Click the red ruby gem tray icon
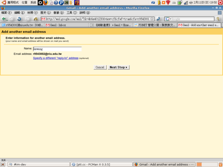The width and height of the screenshot is (223, 167). click(168, 3)
